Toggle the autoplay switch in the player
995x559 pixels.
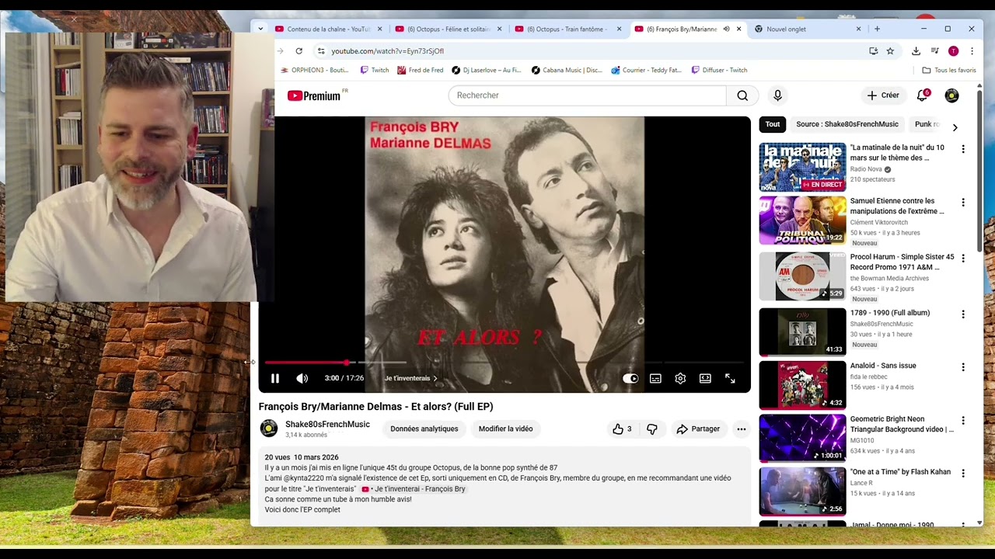coord(630,378)
